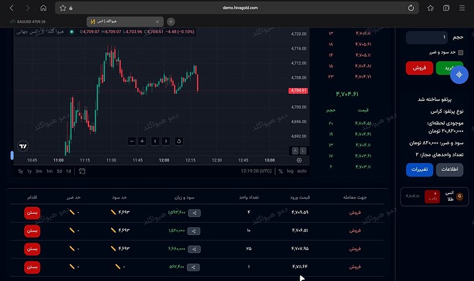Set chart range to 1d
The height and width of the screenshot is (281, 474).
click(68, 171)
